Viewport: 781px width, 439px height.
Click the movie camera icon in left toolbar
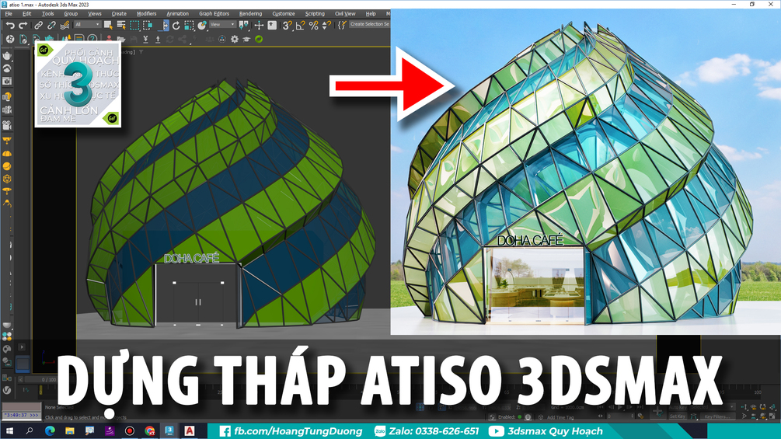(x=7, y=125)
